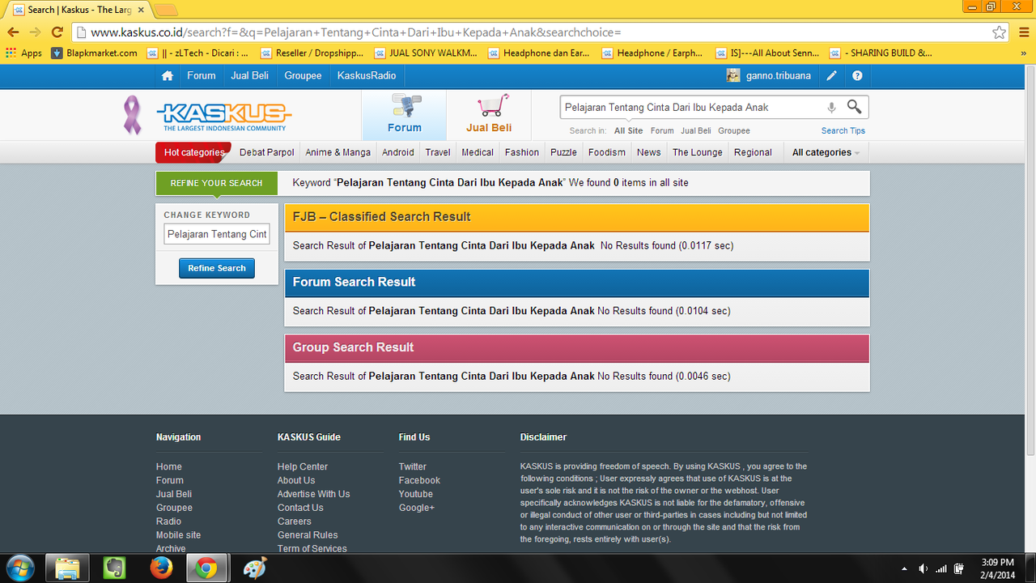The width and height of the screenshot is (1036, 583).
Task: Expand the All categories dropdown
Action: click(826, 152)
